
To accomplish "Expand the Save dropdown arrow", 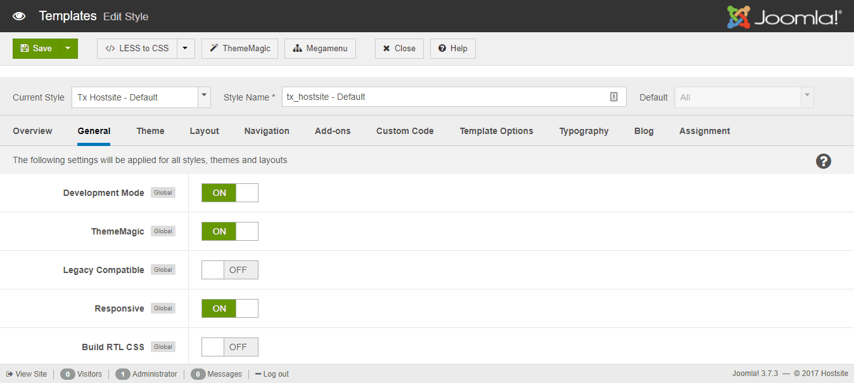I will click(68, 49).
